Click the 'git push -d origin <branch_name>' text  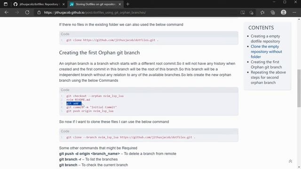(89, 154)
